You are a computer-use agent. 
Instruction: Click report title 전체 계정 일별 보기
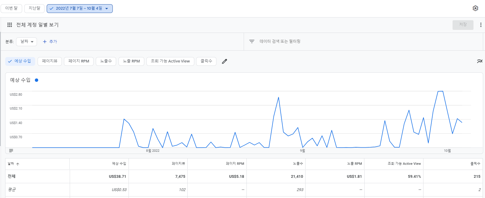(x=37, y=25)
